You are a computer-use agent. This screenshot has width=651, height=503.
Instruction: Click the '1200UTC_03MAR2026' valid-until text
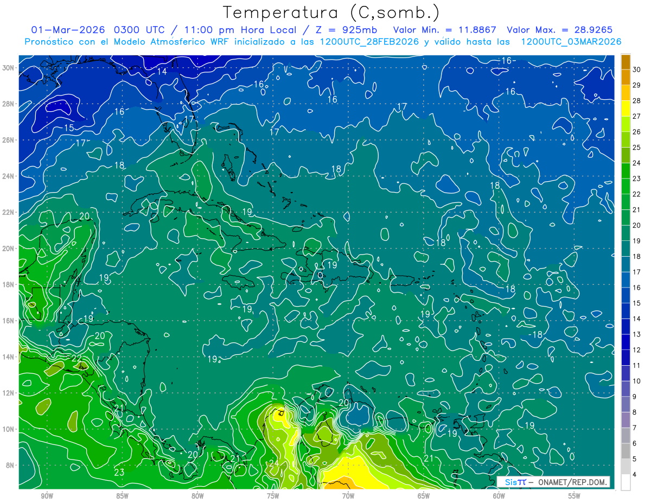pyautogui.click(x=571, y=42)
